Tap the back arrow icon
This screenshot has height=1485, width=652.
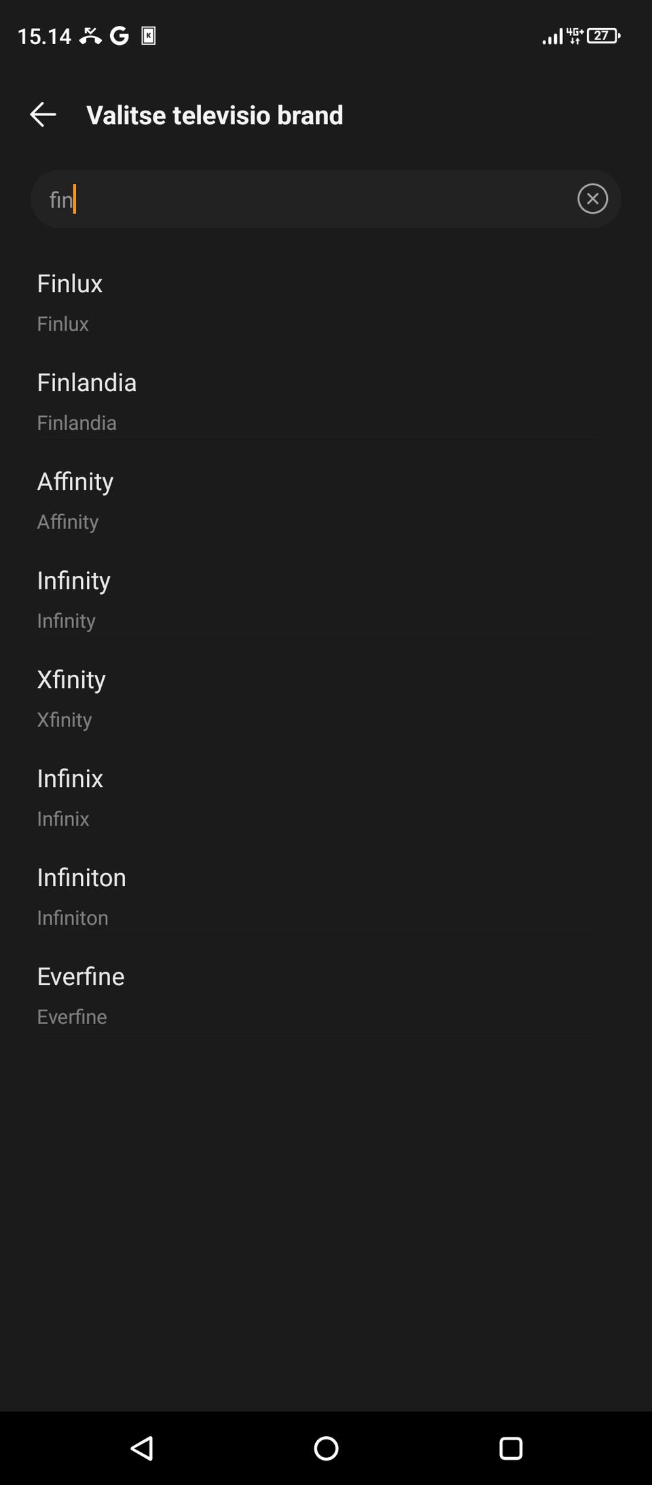pyautogui.click(x=43, y=115)
